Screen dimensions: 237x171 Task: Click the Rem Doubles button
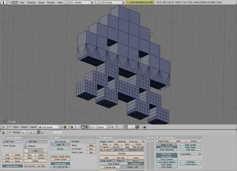(x=105, y=150)
